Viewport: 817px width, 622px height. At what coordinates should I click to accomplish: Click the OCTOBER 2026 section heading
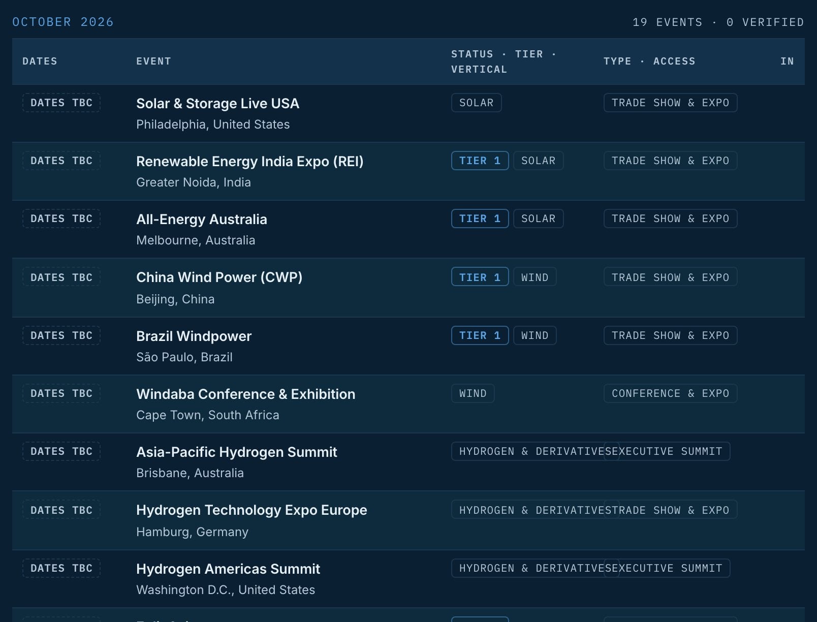[63, 22]
